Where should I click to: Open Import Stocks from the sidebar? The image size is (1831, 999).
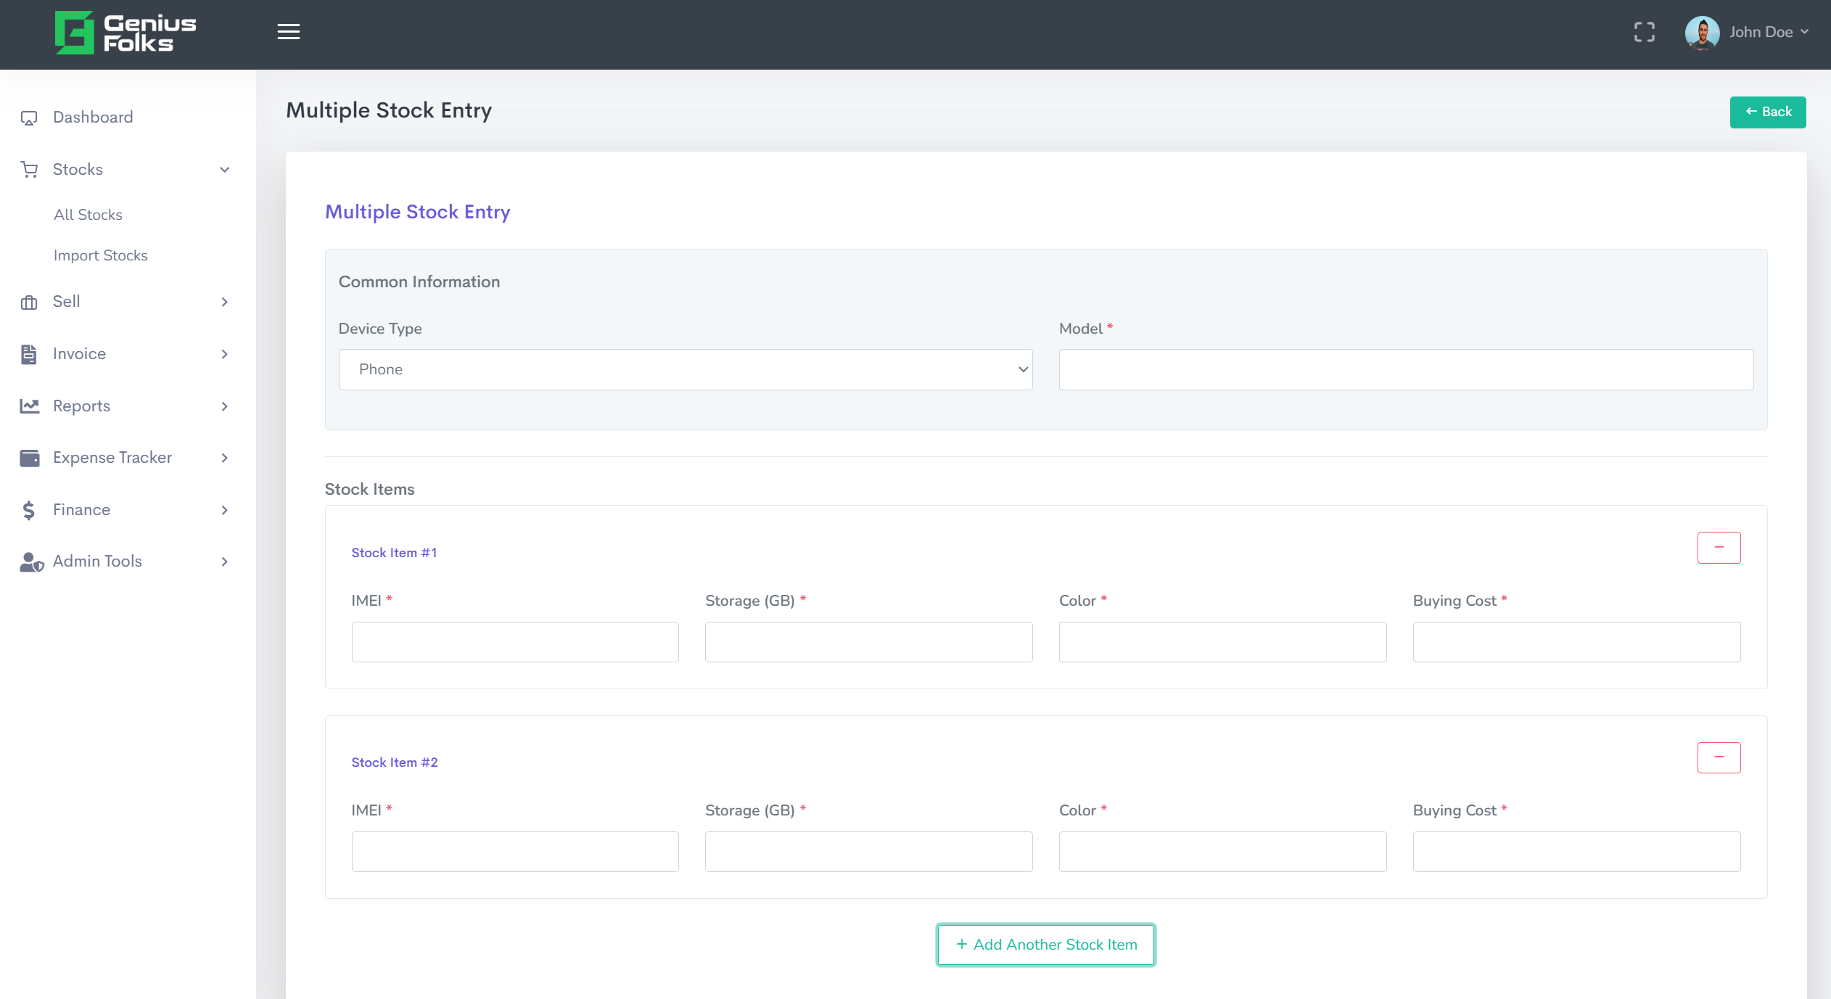click(x=101, y=255)
